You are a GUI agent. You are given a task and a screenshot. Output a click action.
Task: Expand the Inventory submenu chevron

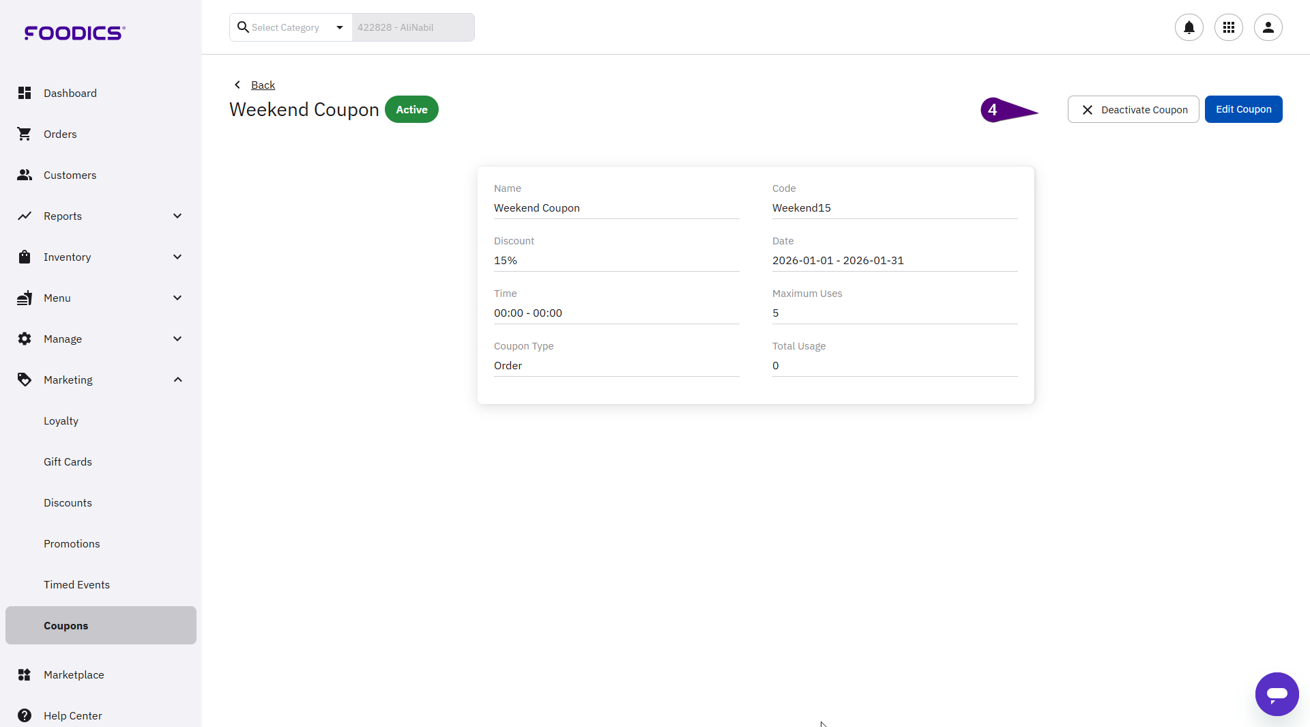[x=177, y=257]
